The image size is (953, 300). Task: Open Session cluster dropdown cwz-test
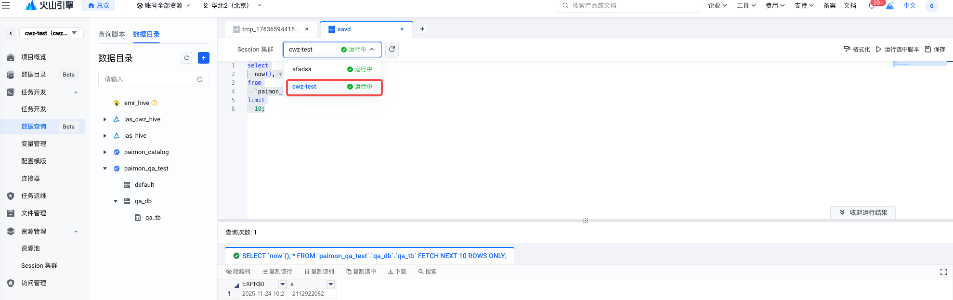click(x=332, y=49)
